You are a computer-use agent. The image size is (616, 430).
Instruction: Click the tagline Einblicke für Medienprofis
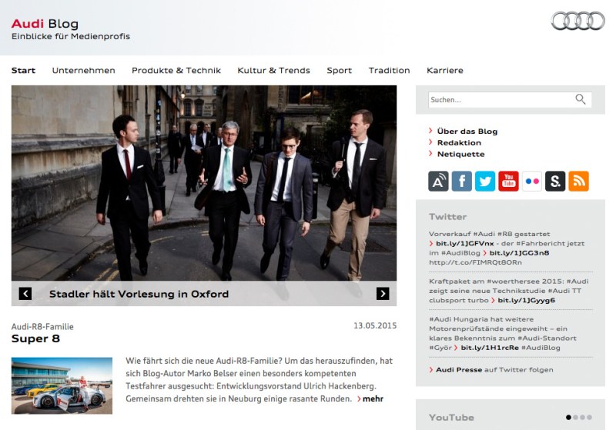71,36
